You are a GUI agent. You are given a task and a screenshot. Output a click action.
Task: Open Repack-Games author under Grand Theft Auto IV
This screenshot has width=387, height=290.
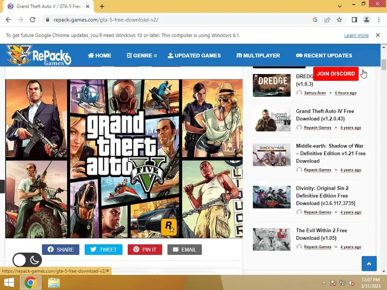(x=317, y=128)
